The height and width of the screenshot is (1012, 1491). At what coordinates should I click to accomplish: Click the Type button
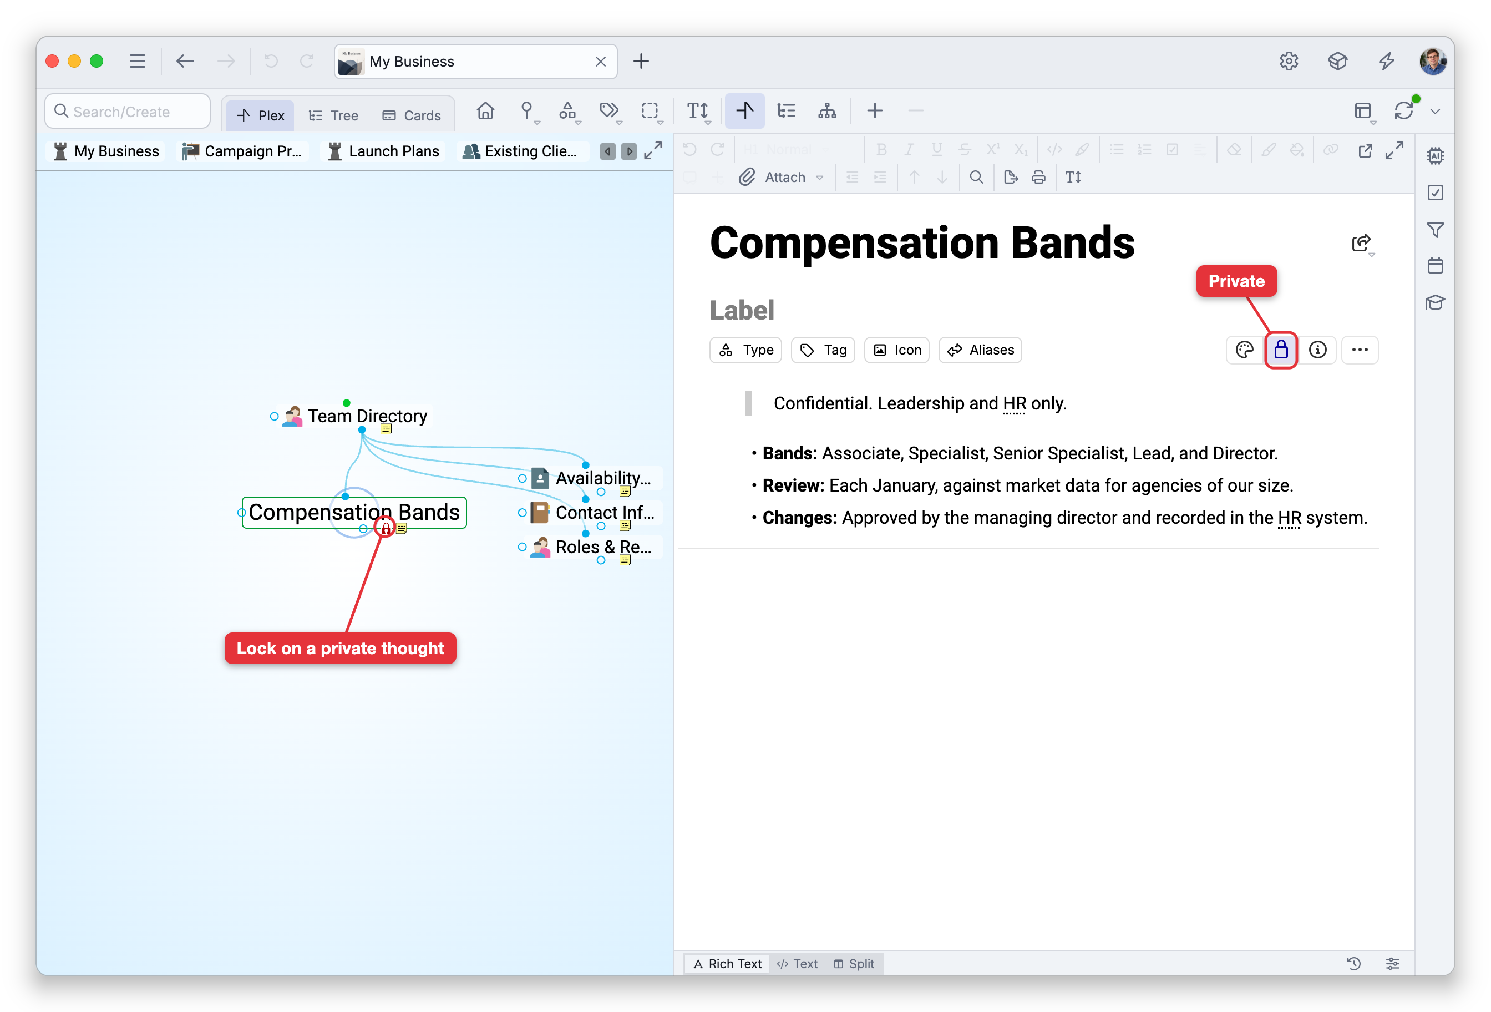tap(745, 350)
